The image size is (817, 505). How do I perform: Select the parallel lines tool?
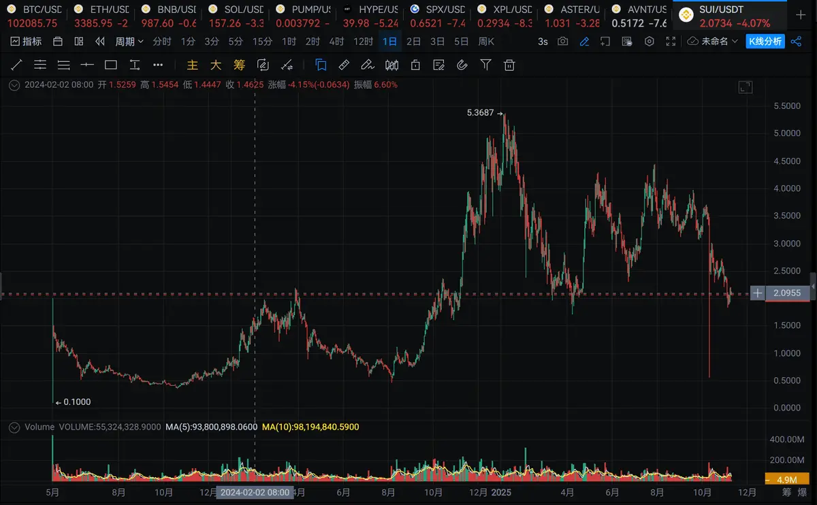coord(64,65)
